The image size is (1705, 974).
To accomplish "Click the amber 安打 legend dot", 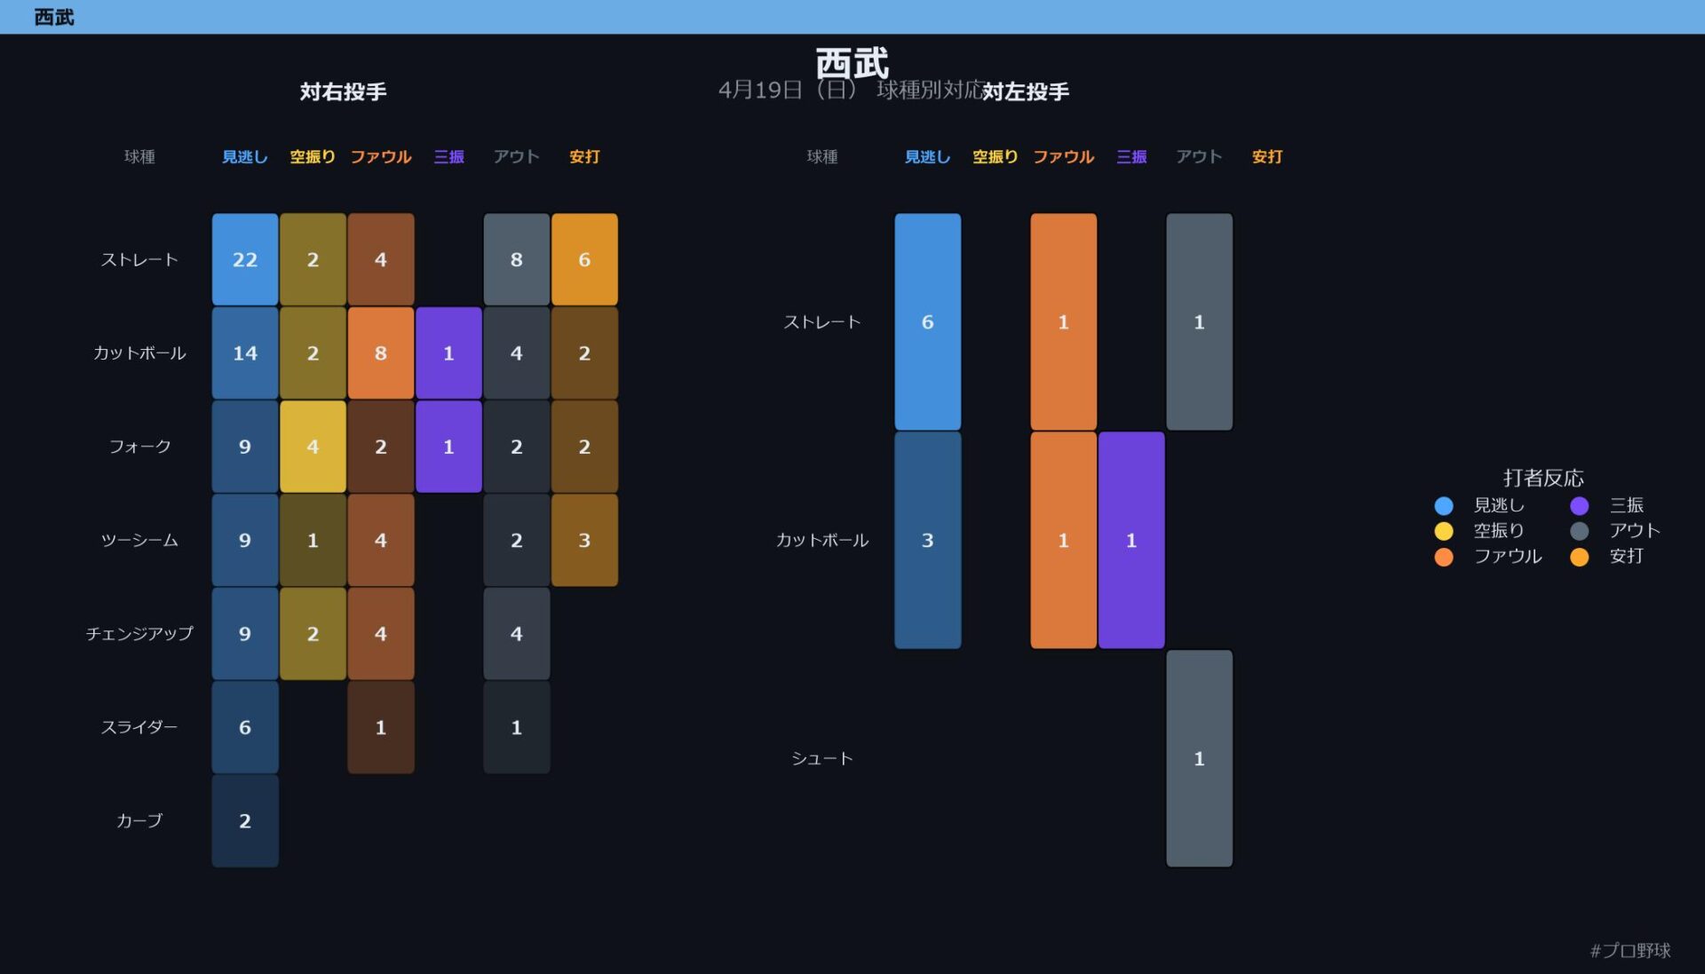I will pyautogui.click(x=1579, y=557).
